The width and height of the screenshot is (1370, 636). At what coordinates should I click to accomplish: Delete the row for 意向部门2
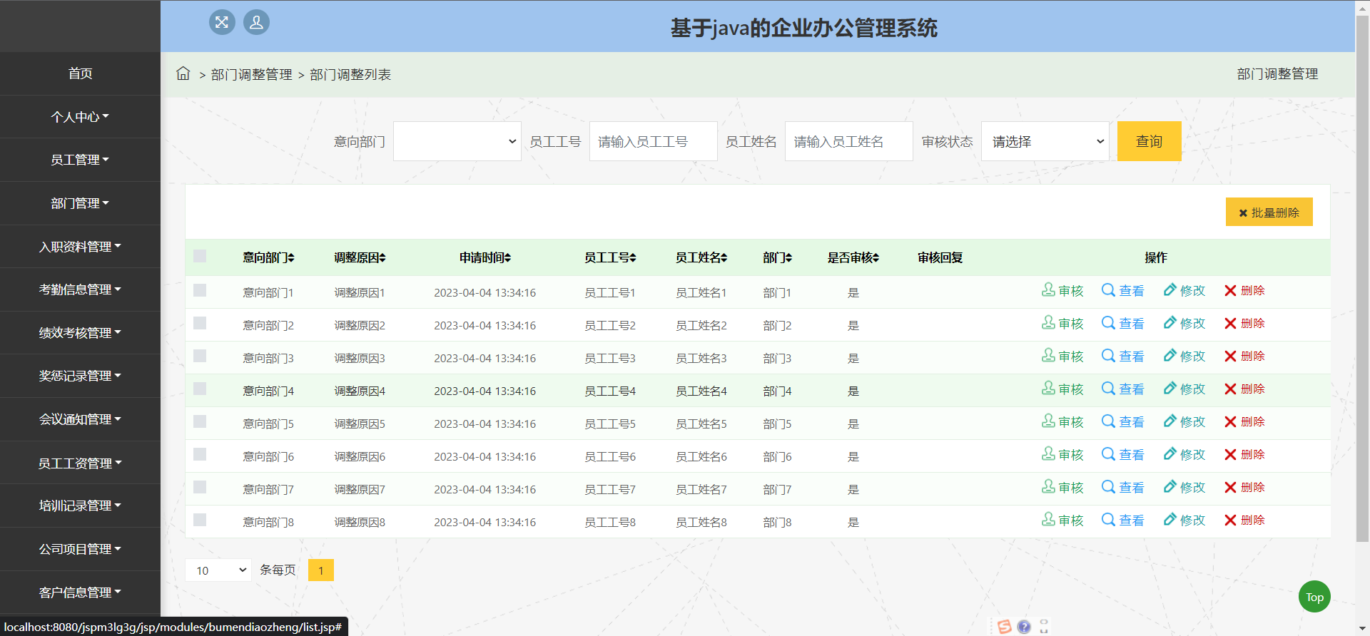1244,323
